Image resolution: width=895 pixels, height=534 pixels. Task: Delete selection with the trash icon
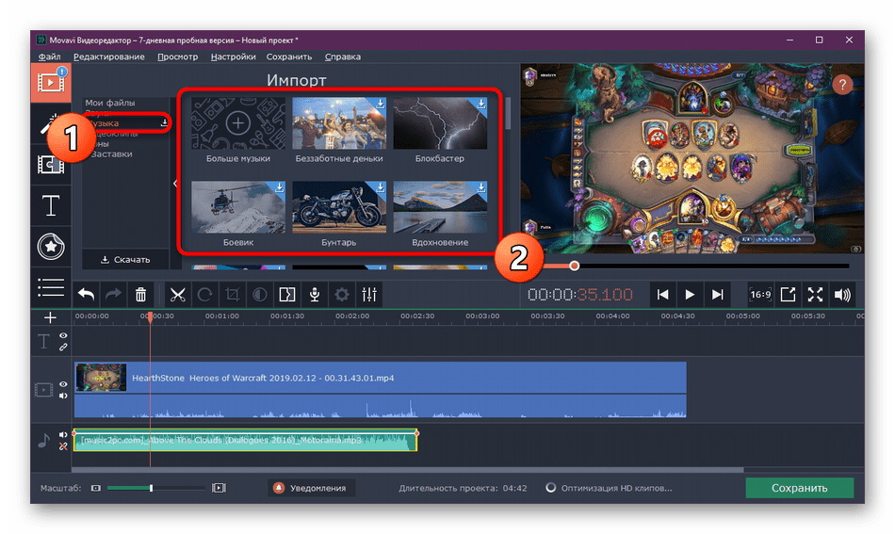coord(140,295)
